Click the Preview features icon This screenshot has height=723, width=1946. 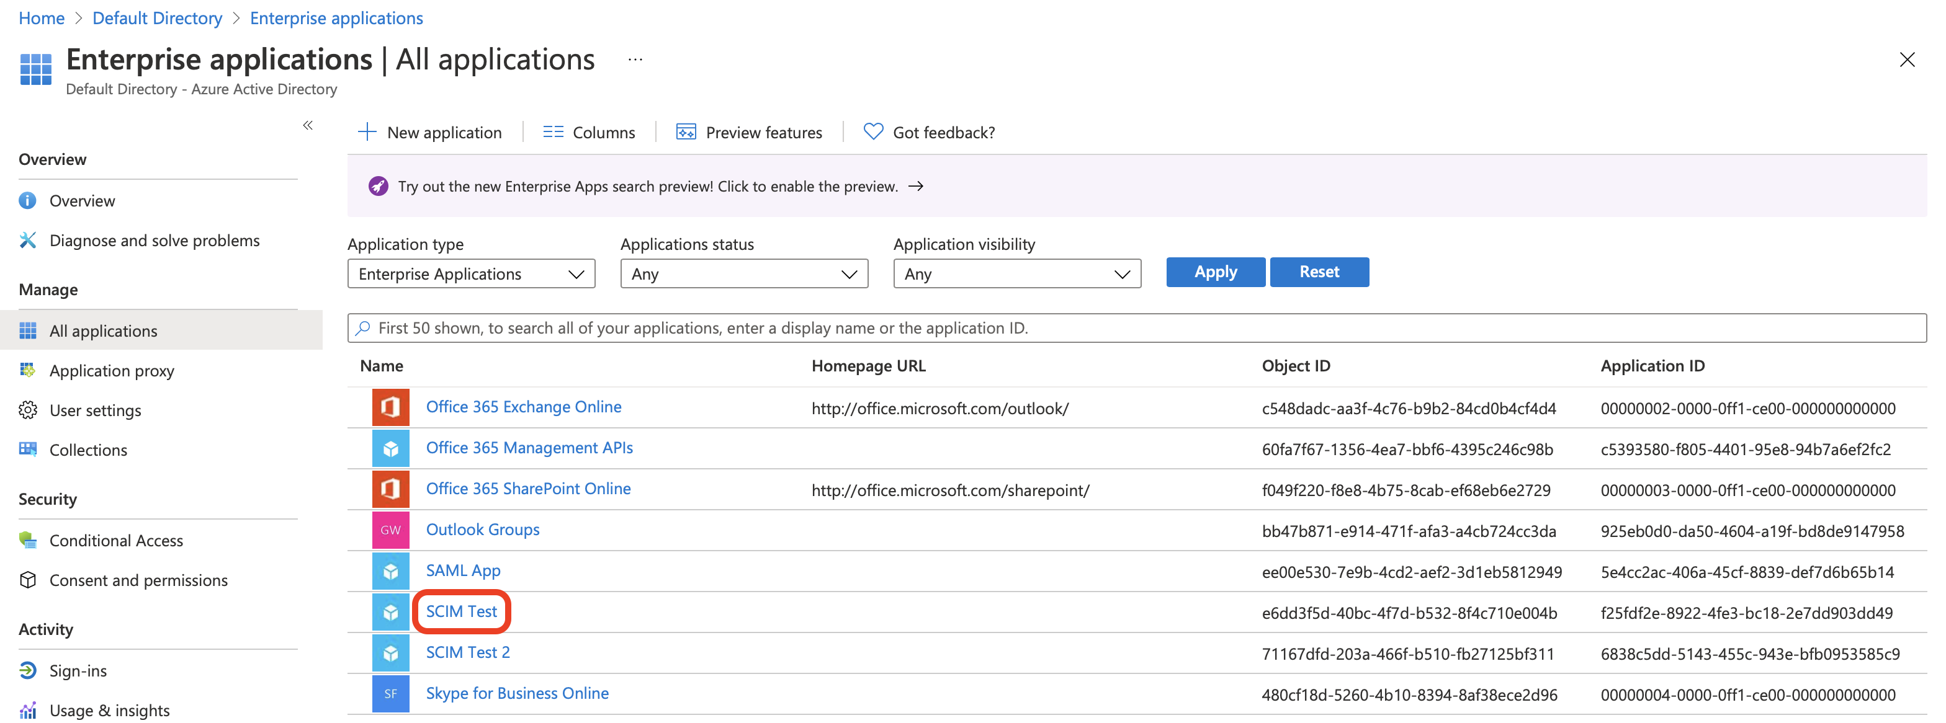coord(686,132)
